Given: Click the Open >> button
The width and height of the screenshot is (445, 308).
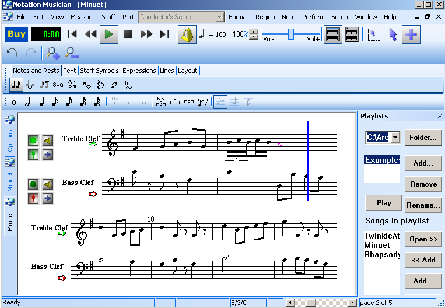Looking at the screenshot, I should 423,239.
